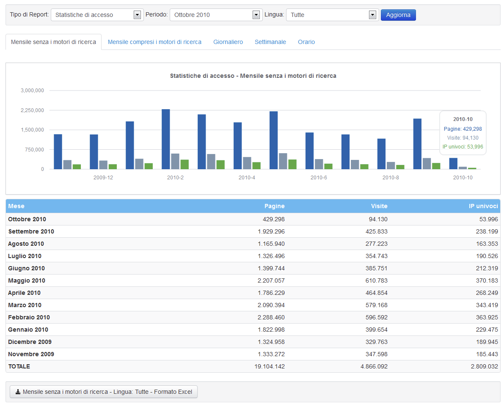Click the Visite value 579.168
The width and height of the screenshot is (504, 404).
click(x=376, y=305)
